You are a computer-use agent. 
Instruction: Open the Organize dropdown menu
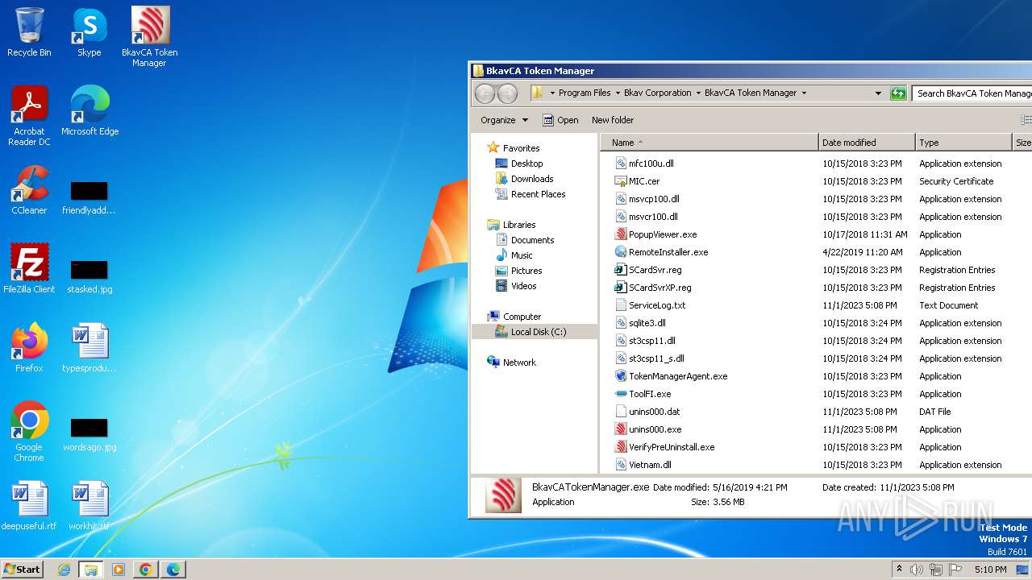504,120
